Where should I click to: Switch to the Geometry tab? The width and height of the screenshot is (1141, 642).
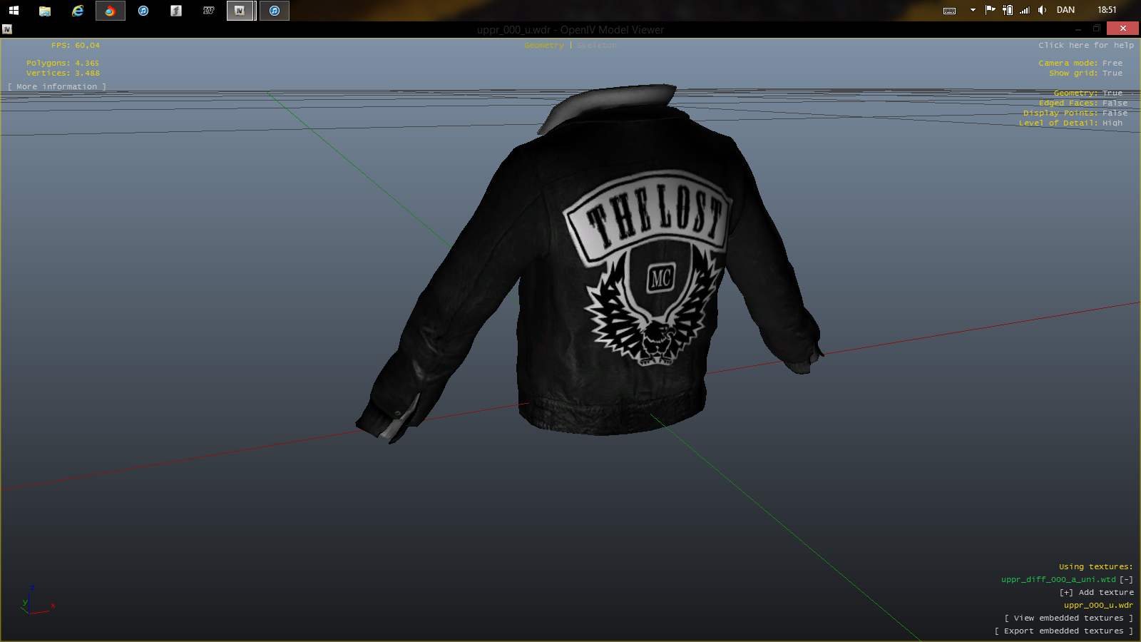(543, 46)
